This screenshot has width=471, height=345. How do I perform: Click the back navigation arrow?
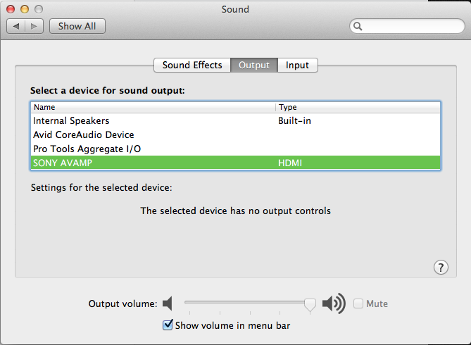pos(16,26)
